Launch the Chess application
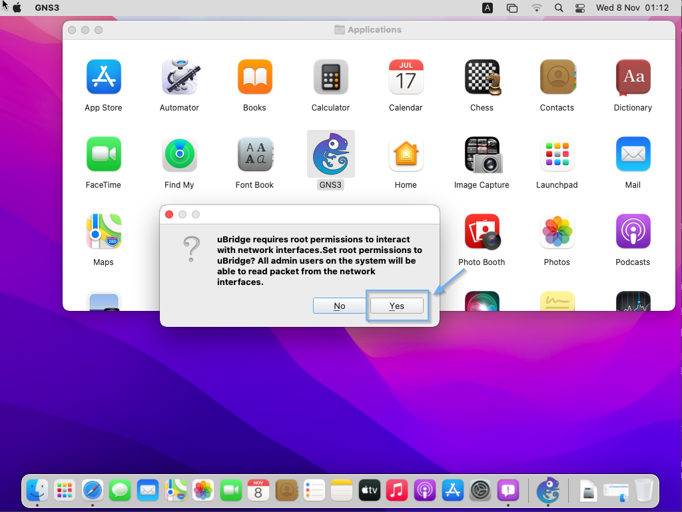The width and height of the screenshot is (682, 512). 482,77
